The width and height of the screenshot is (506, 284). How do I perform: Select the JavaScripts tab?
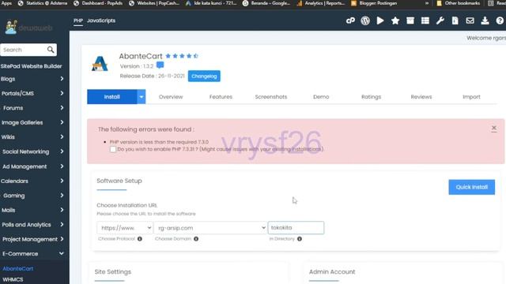[101, 21]
